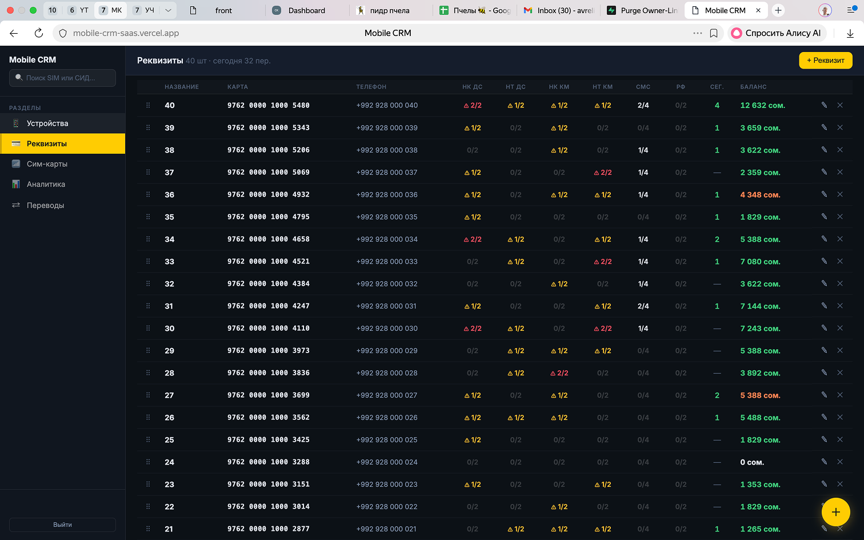Open the 7 УЧ tab group
The image size is (864, 540).
point(143,10)
